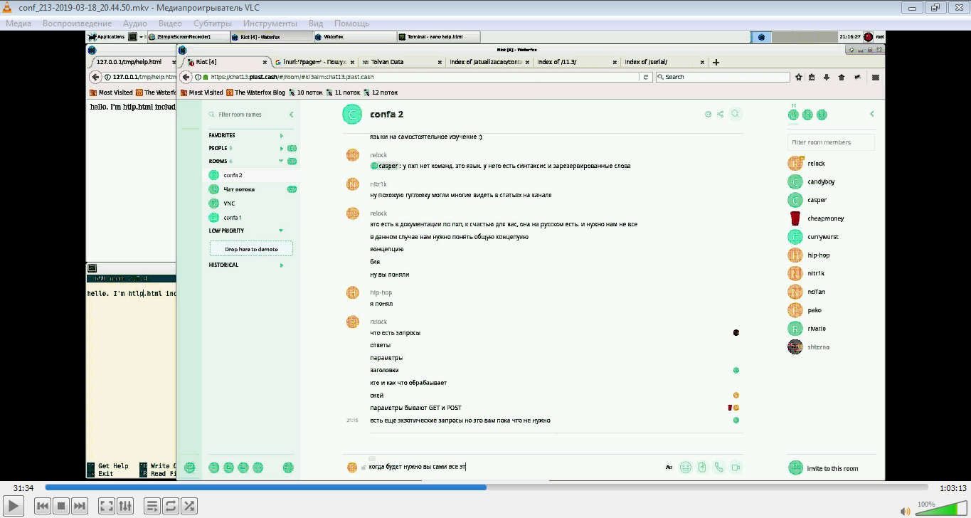Seek on the VLC progress bar
This screenshot has height=518, width=971.
click(487, 487)
